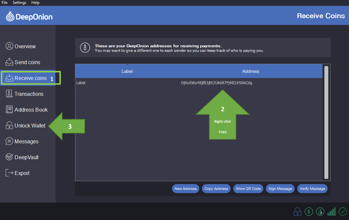The image size is (349, 220).
Task: Click the Copy Address button
Action: tap(216, 189)
